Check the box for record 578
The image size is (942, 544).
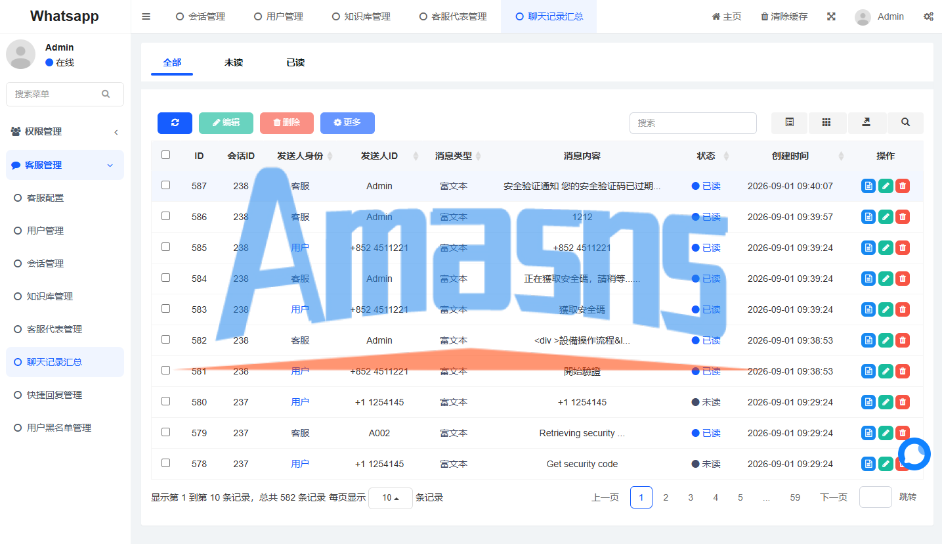(165, 463)
